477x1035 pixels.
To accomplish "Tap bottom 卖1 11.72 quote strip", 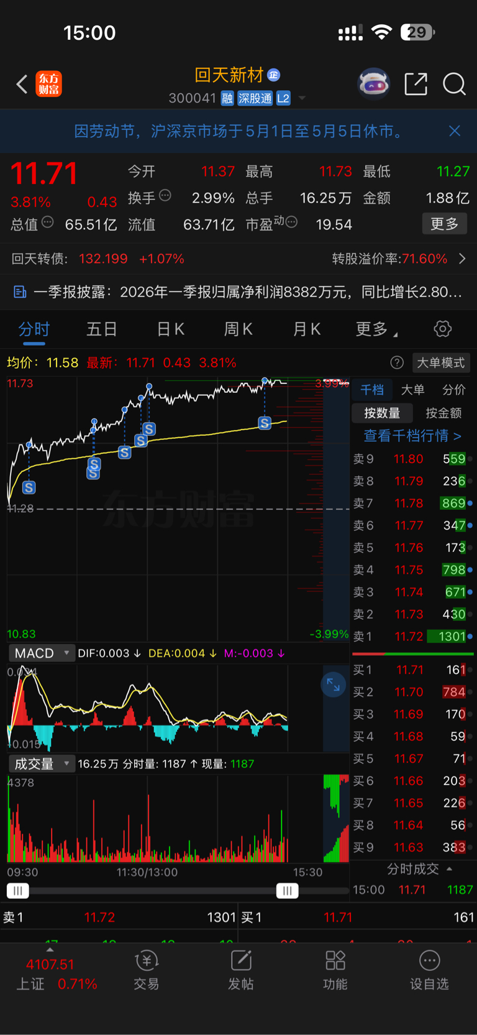I will pyautogui.click(x=119, y=918).
